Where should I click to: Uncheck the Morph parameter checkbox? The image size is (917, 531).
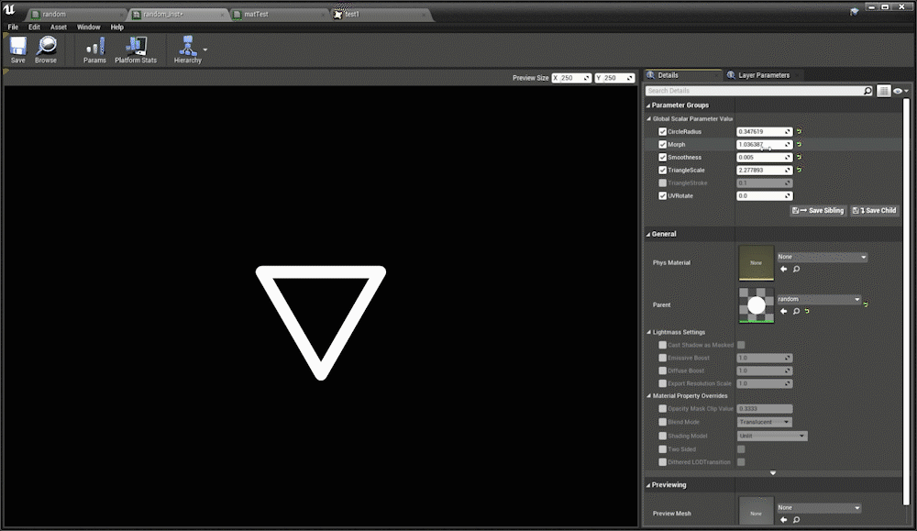(663, 145)
